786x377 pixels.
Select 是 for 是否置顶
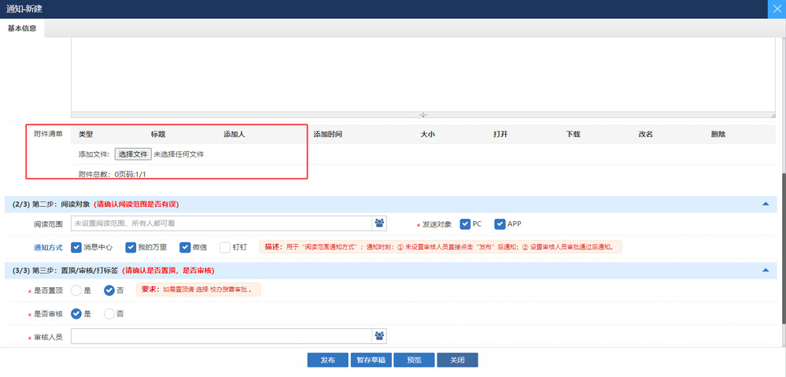[x=76, y=290]
